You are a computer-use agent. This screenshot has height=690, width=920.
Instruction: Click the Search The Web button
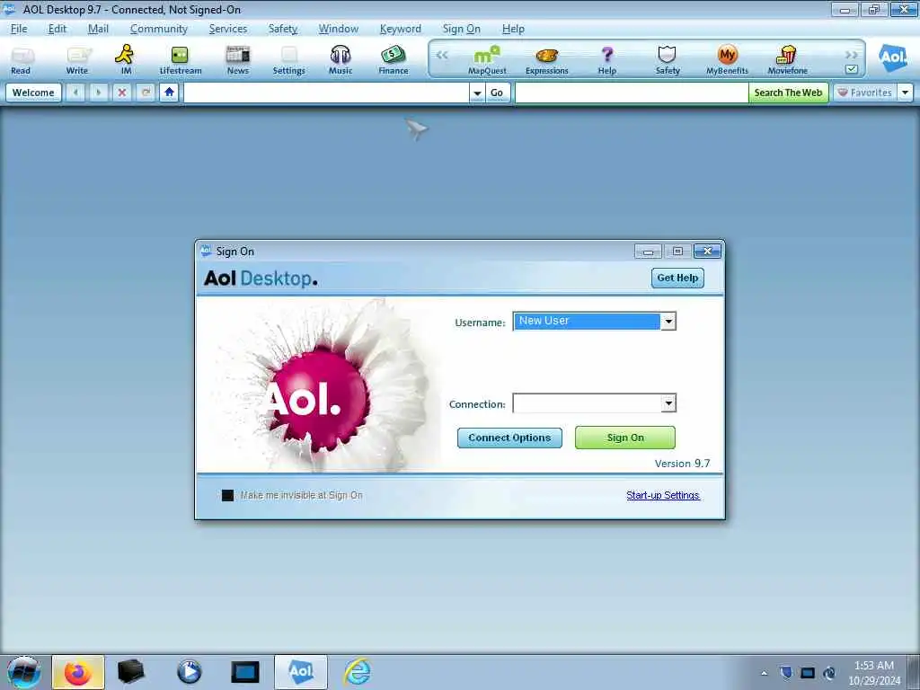(x=788, y=93)
